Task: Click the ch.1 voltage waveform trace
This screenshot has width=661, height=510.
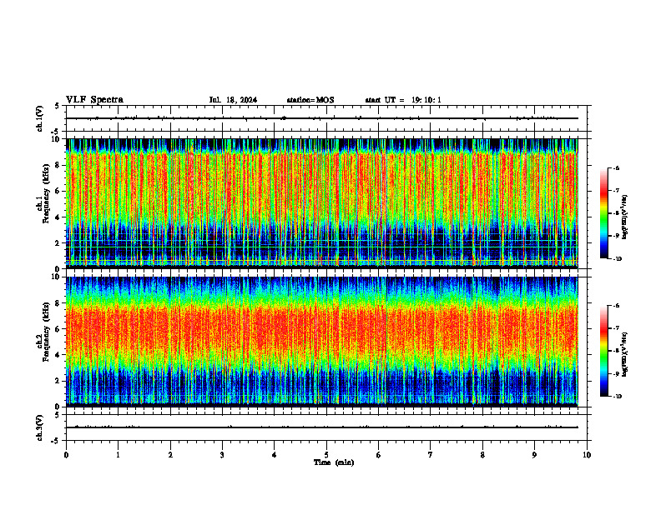Action: point(322,118)
